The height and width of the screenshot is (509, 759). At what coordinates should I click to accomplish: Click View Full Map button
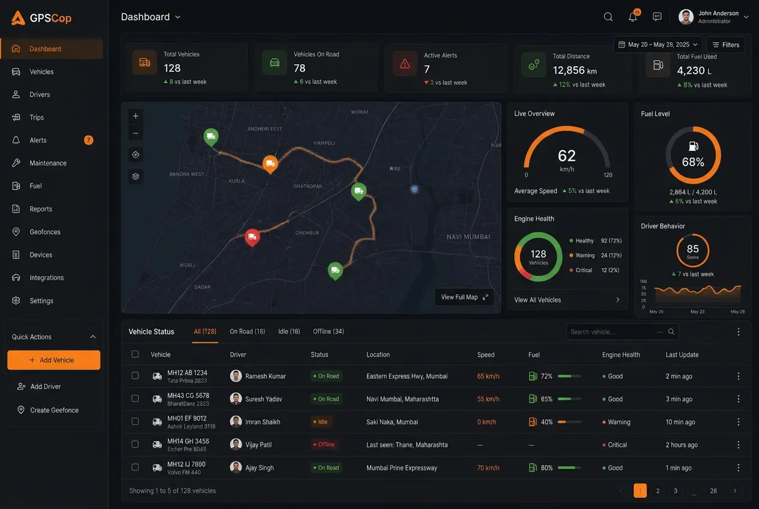(464, 297)
